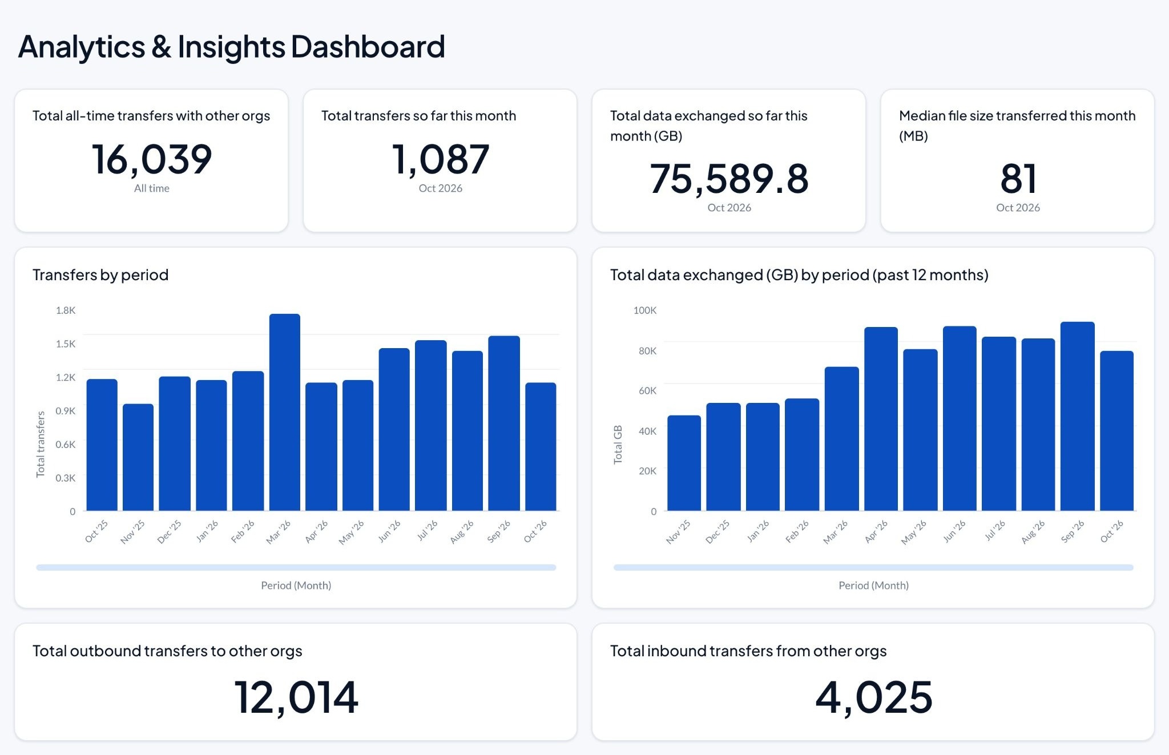Screen dimensions: 1169x755
Task: Click the horizontal scrollbar under Transfers by period chart
Action: coord(296,567)
